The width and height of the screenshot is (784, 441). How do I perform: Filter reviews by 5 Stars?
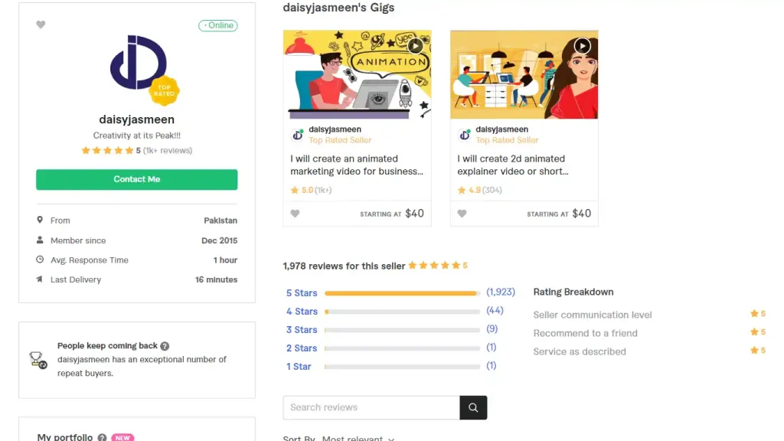coord(302,293)
